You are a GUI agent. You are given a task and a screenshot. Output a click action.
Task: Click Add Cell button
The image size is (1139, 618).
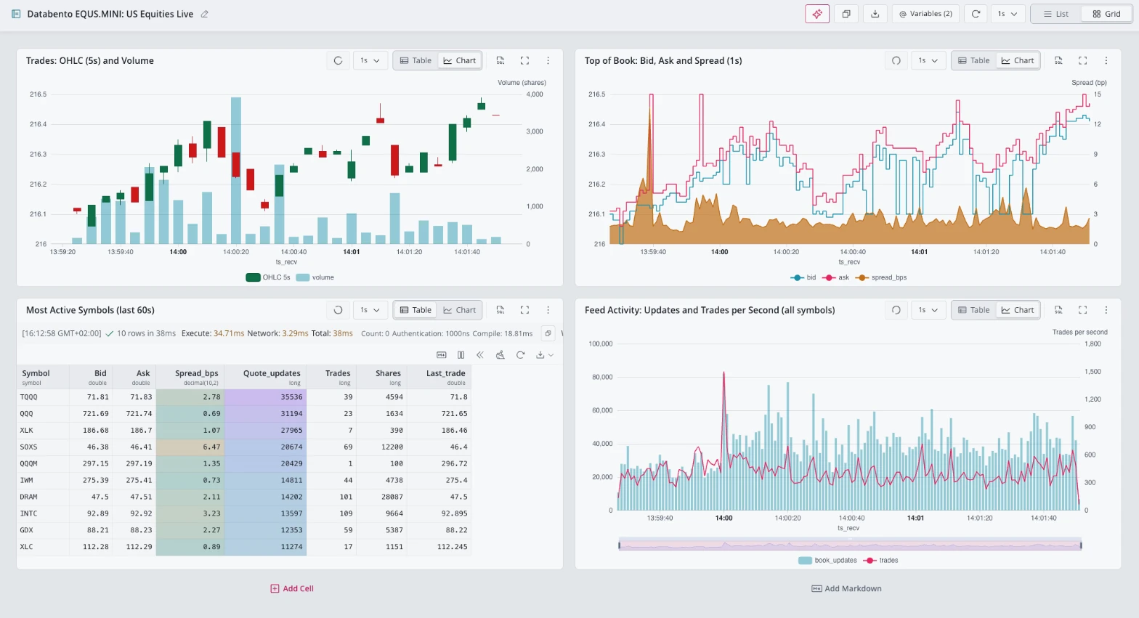point(292,588)
